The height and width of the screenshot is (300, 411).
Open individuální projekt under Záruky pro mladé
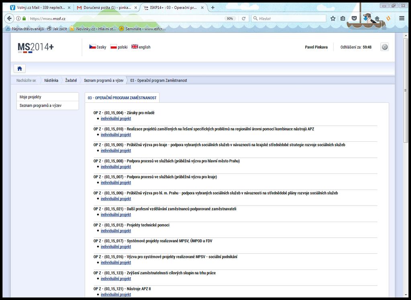(x=116, y=118)
